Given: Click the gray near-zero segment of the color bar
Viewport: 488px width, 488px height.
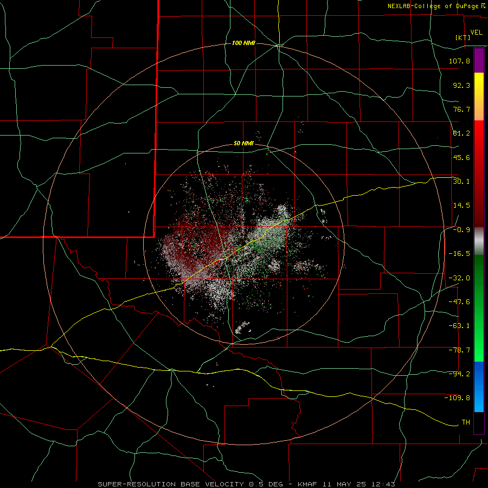Looking at the screenshot, I should (479, 241).
